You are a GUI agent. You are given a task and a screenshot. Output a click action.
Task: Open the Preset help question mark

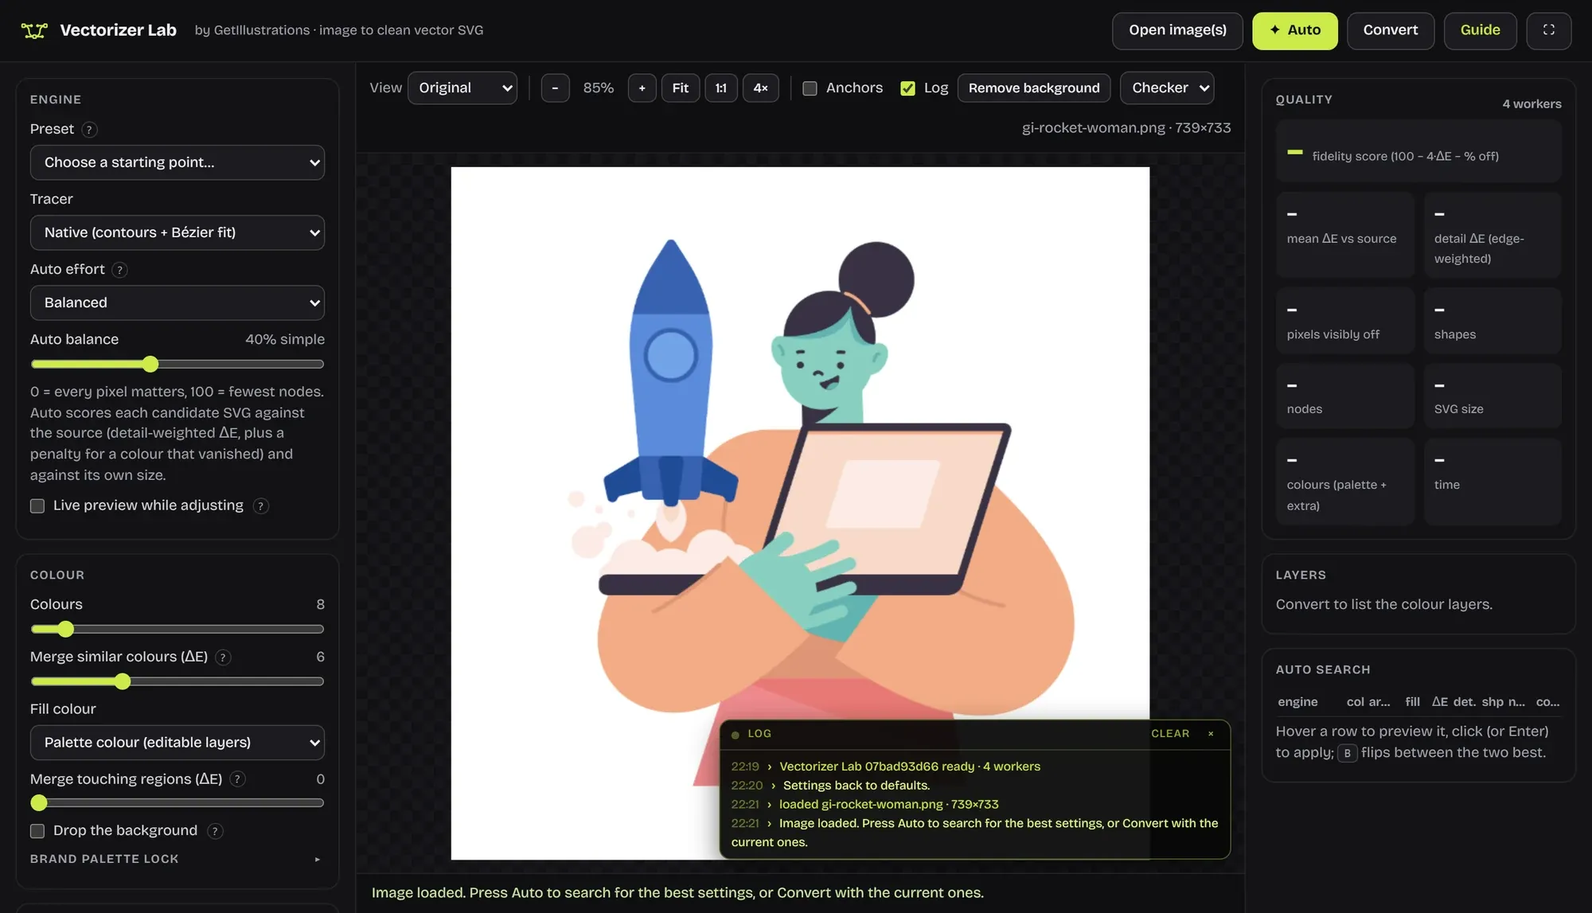tap(89, 130)
